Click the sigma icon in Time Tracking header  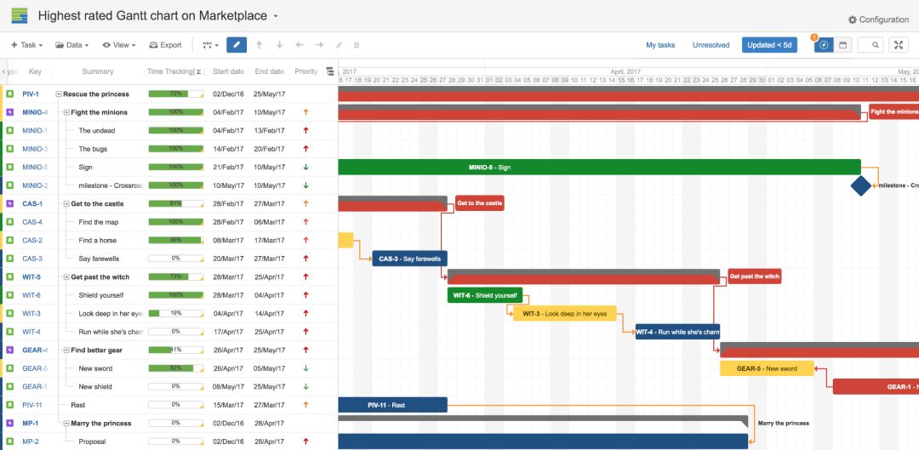click(198, 71)
